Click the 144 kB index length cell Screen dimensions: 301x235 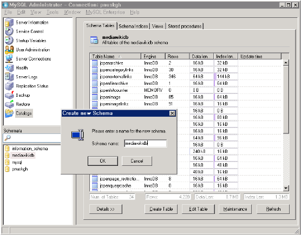[226, 77]
